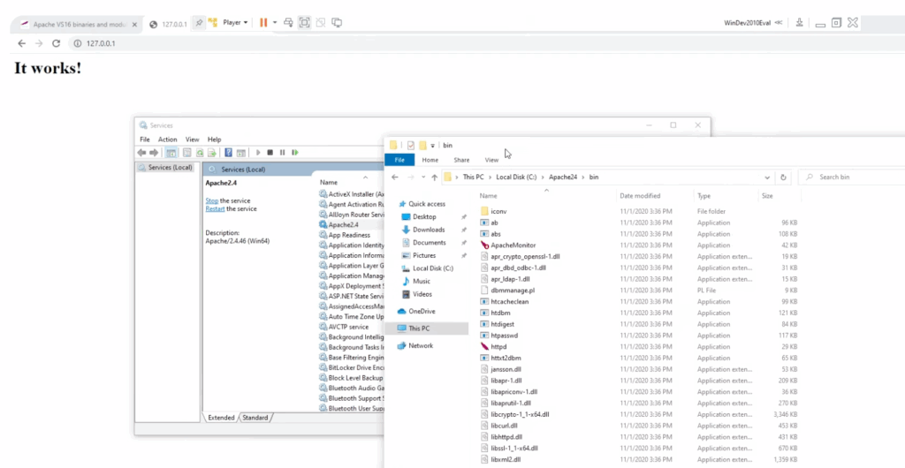The image size is (905, 468).
Task: Pause the VM using the Player pause button
Action: [263, 22]
